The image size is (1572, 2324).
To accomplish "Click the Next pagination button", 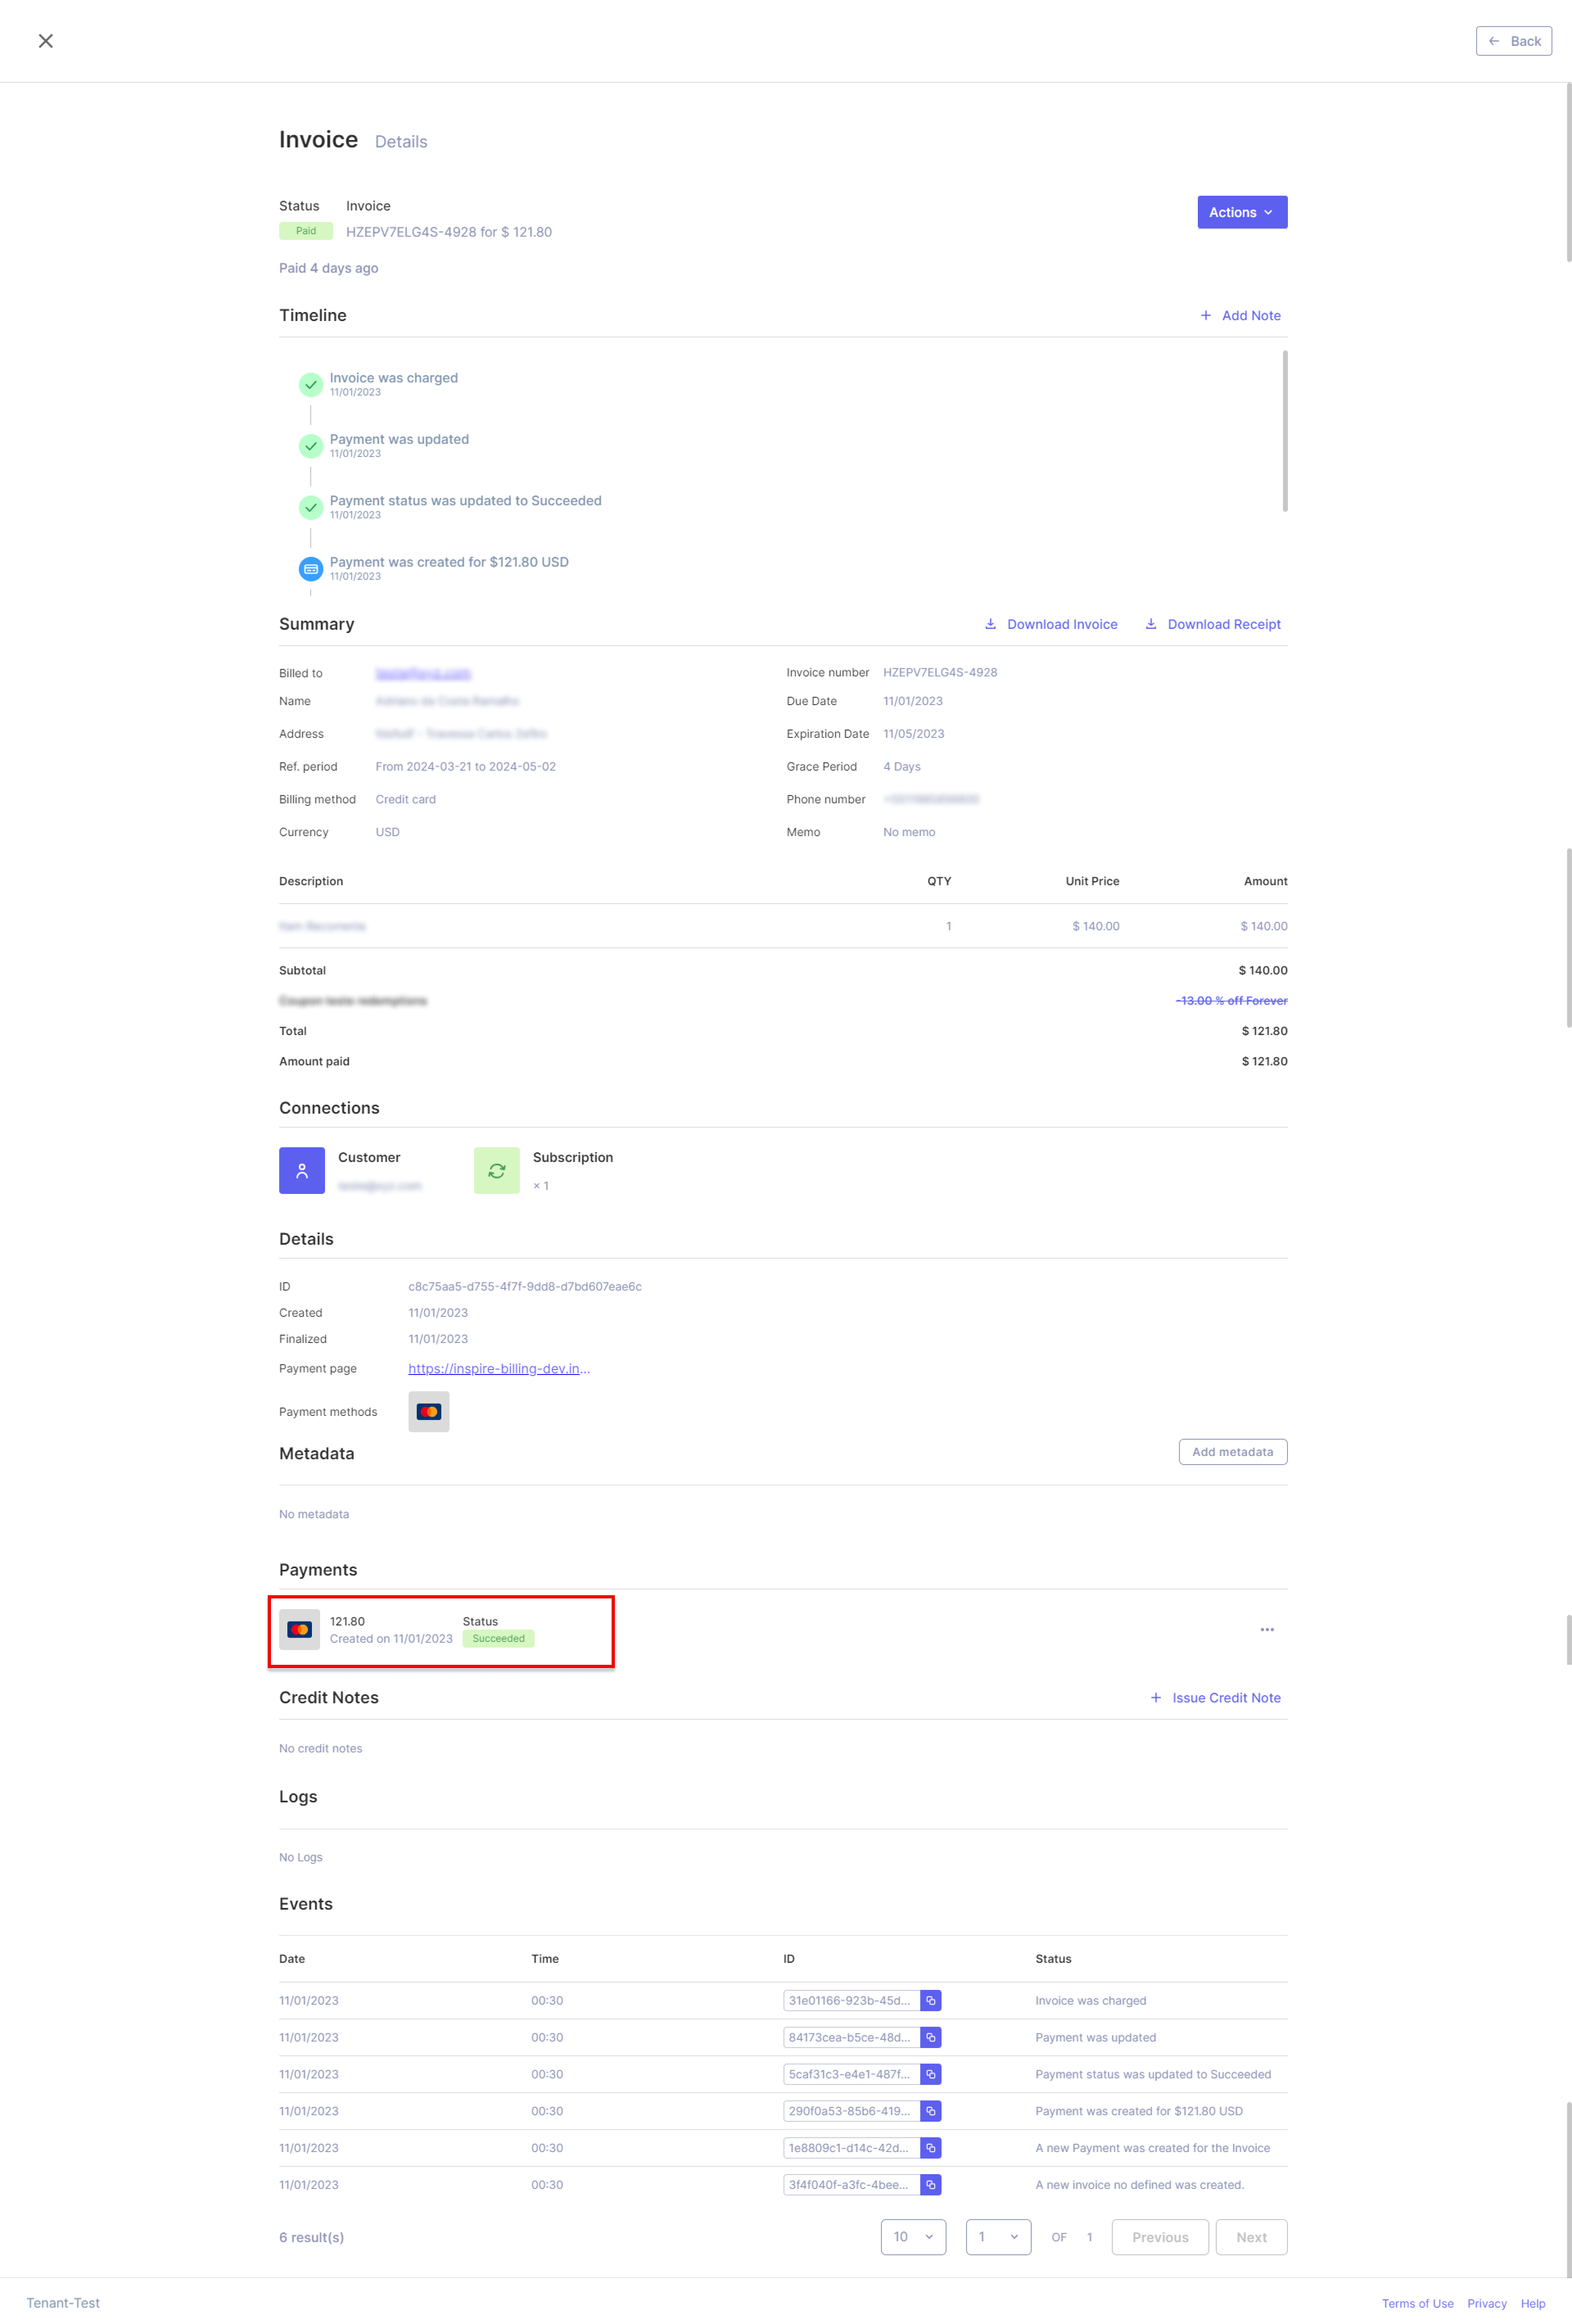I will 1251,2237.
